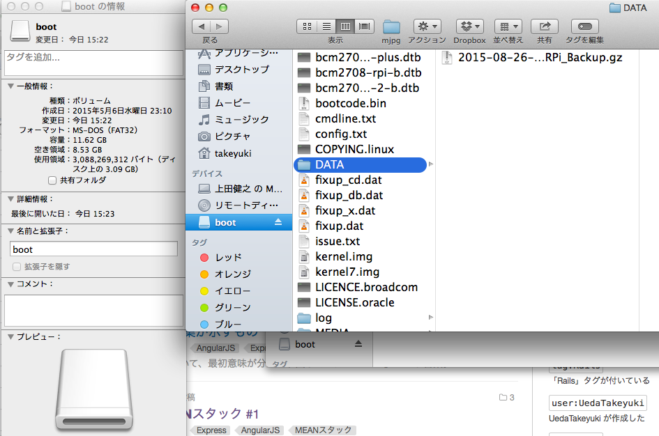Select the takeyuki home folder in sidebar
Image resolution: width=659 pixels, height=436 pixels.
(x=234, y=153)
